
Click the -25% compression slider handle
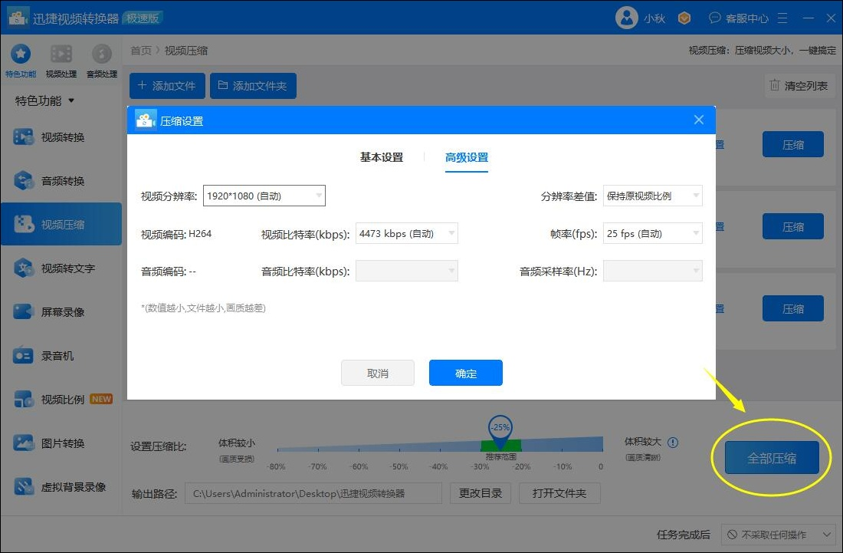coord(500,432)
